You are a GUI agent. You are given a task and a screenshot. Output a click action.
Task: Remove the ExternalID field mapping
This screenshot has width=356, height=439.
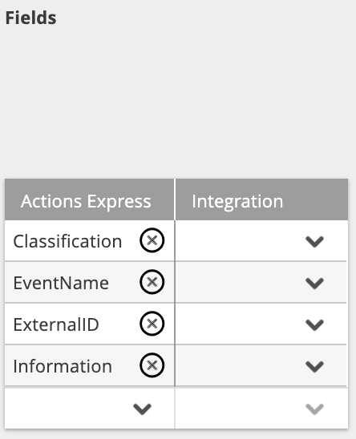[152, 324]
